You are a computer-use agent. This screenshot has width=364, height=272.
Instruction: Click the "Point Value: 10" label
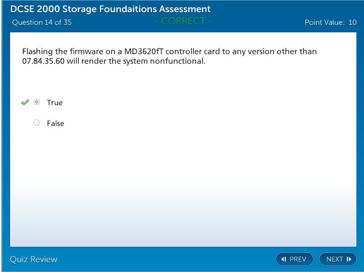click(x=331, y=22)
